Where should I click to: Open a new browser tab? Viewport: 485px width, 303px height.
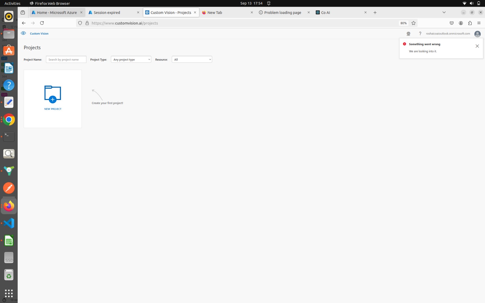tap(375, 12)
